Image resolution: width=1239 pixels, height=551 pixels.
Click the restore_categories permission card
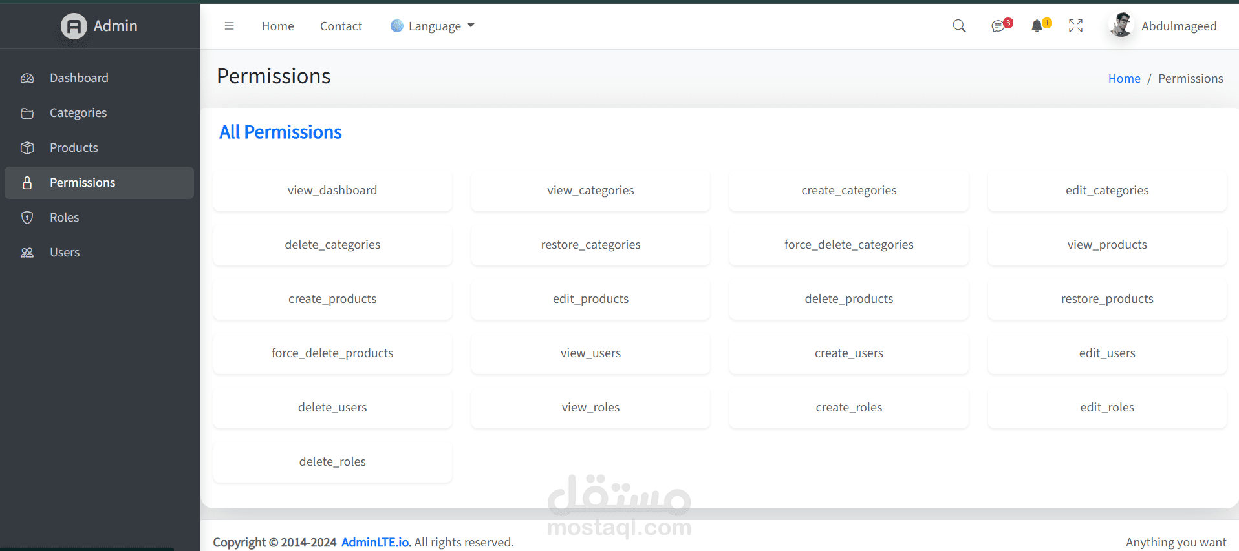pyautogui.click(x=590, y=245)
